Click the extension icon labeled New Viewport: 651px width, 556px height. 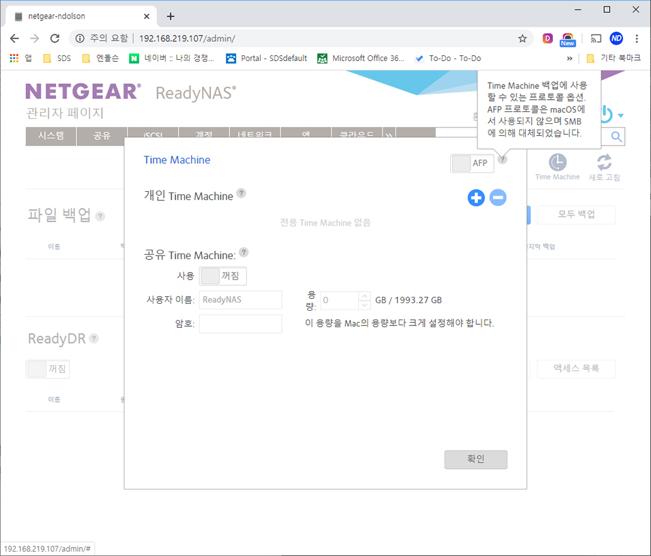point(568,39)
